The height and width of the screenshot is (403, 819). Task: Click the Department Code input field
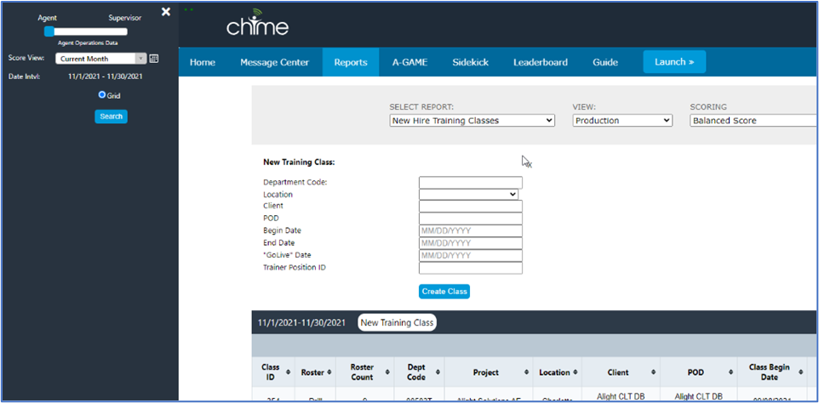(x=470, y=182)
